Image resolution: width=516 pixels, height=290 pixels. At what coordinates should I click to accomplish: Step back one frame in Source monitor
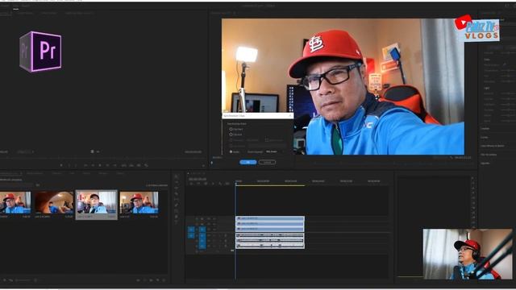[93, 165]
